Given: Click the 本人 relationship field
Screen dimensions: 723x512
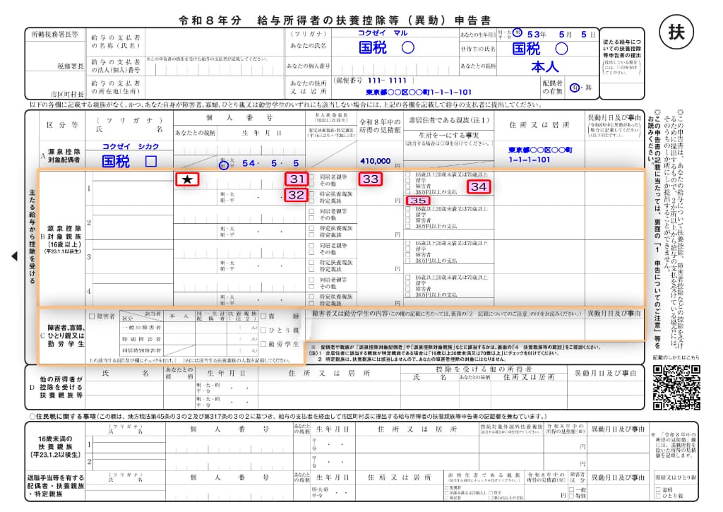Looking at the screenshot, I should point(544,67).
